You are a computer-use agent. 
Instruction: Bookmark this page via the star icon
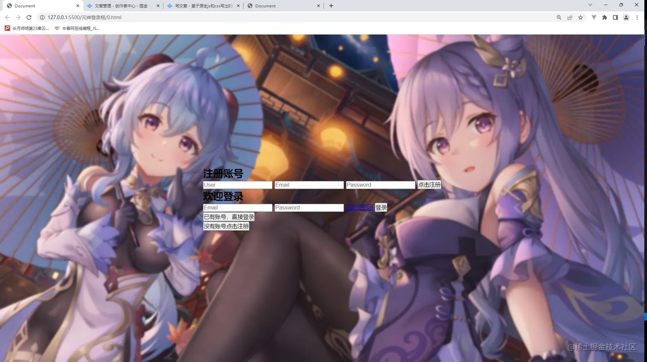(580, 18)
